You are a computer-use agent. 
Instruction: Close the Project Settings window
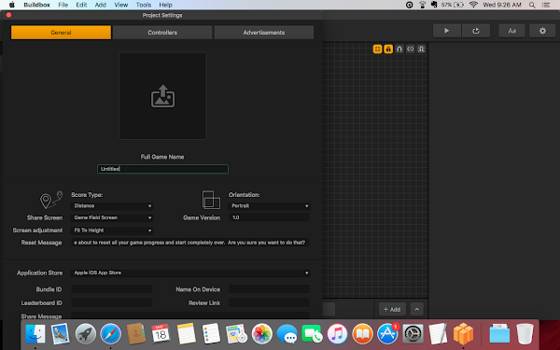(9, 15)
